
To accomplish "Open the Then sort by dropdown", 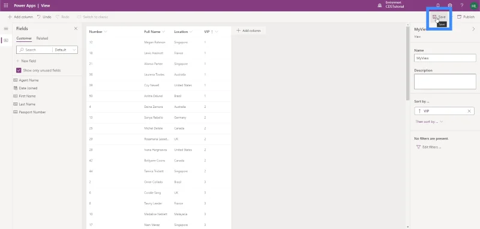I will click(x=429, y=122).
